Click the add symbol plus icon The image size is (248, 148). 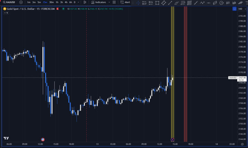(x=21, y=2)
